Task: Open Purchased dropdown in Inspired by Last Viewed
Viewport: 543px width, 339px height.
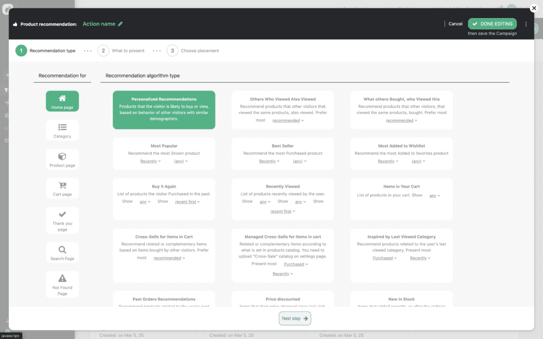Action: [384, 258]
